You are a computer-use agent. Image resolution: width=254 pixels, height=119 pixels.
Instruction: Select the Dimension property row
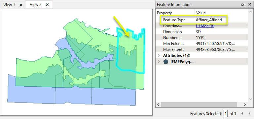[202, 32]
